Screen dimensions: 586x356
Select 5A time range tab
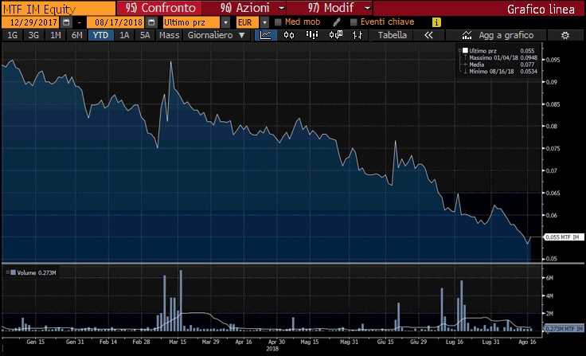coord(145,35)
